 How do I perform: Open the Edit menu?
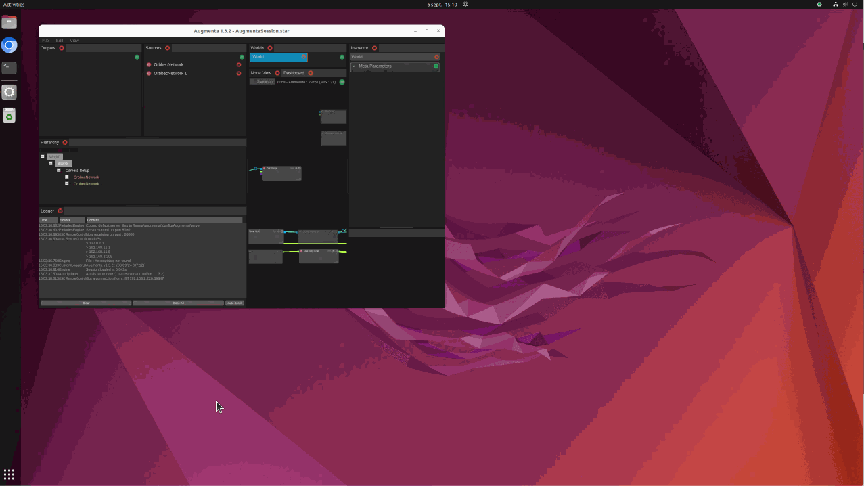[60, 41]
